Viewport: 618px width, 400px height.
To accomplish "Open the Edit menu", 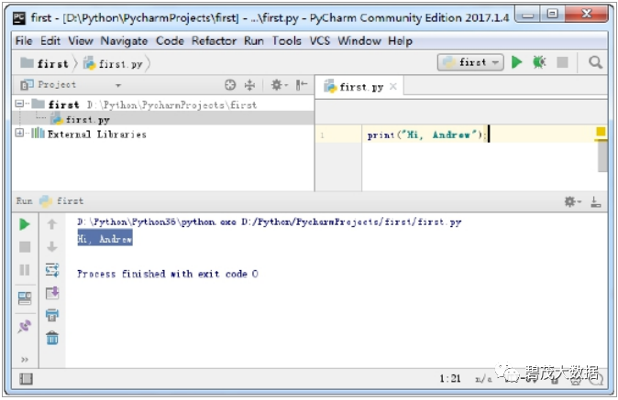I will click(x=50, y=41).
